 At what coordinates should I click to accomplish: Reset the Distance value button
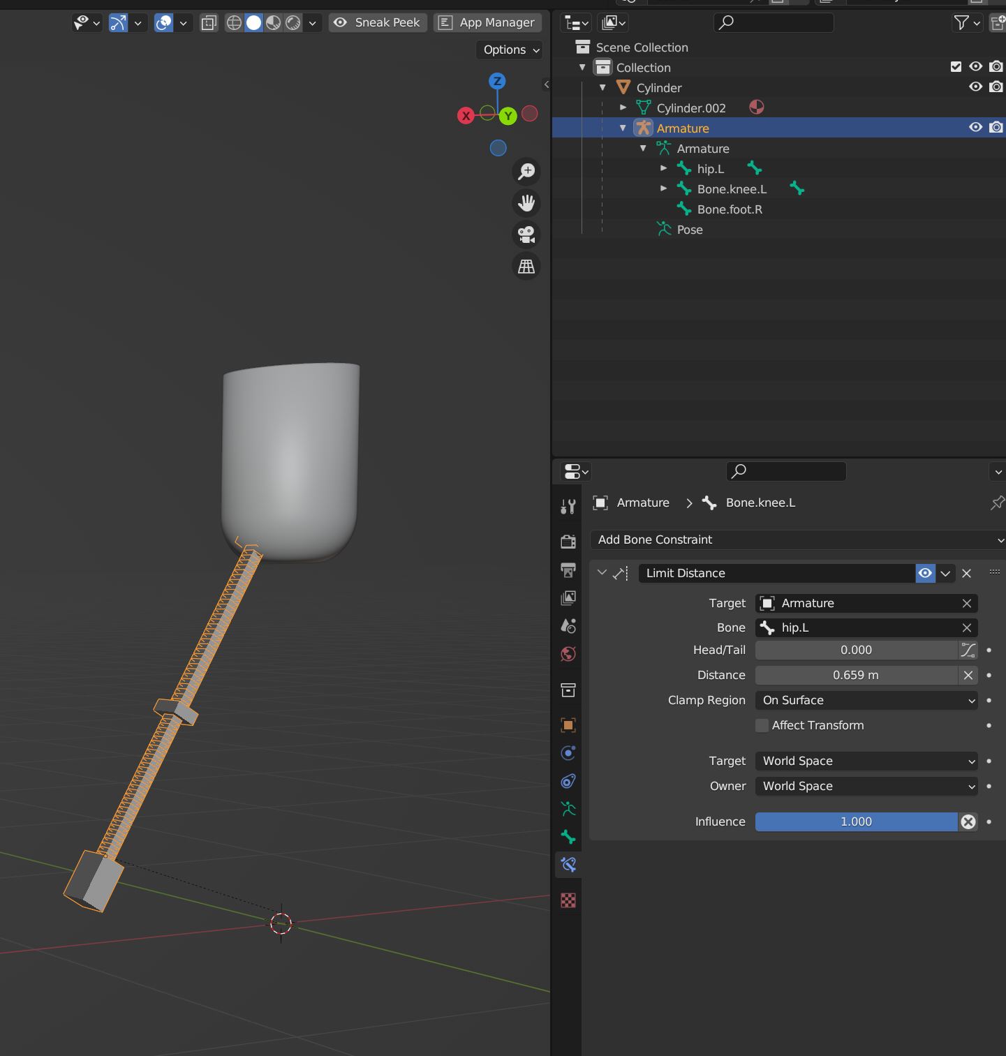(x=968, y=675)
